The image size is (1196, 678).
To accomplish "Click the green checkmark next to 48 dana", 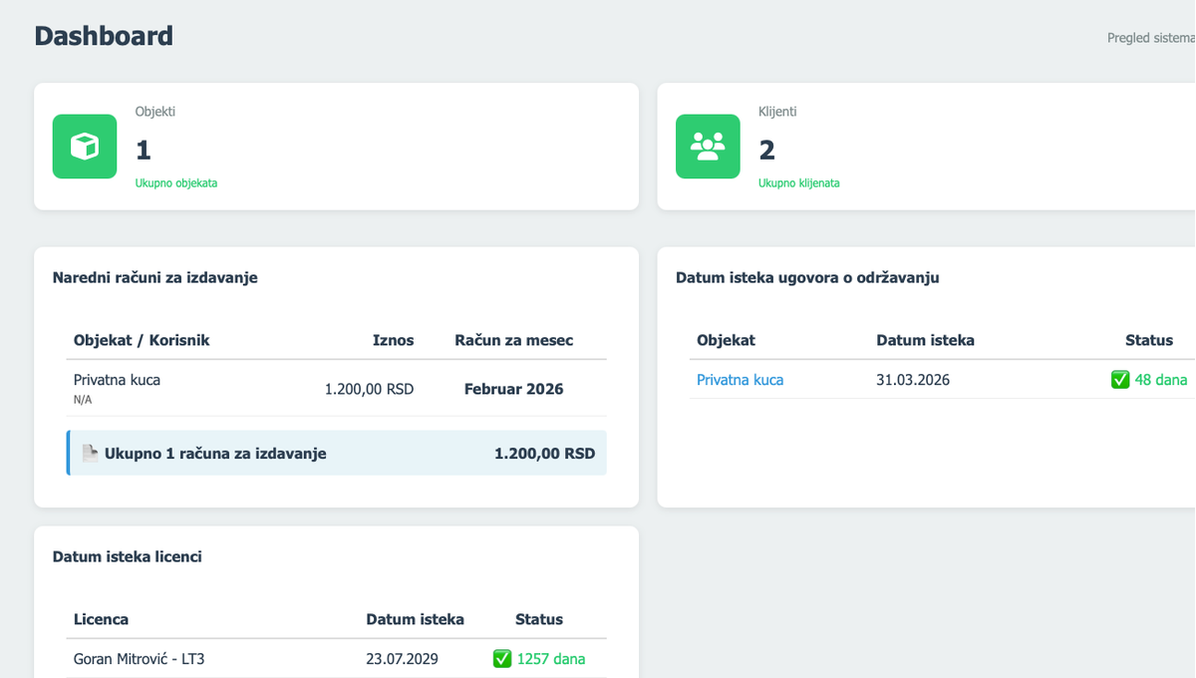I will pos(1120,380).
